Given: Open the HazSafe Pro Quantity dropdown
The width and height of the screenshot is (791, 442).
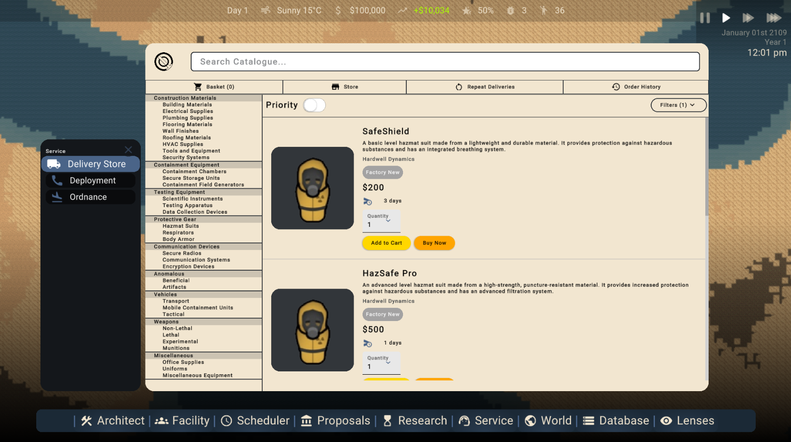Looking at the screenshot, I should point(381,363).
